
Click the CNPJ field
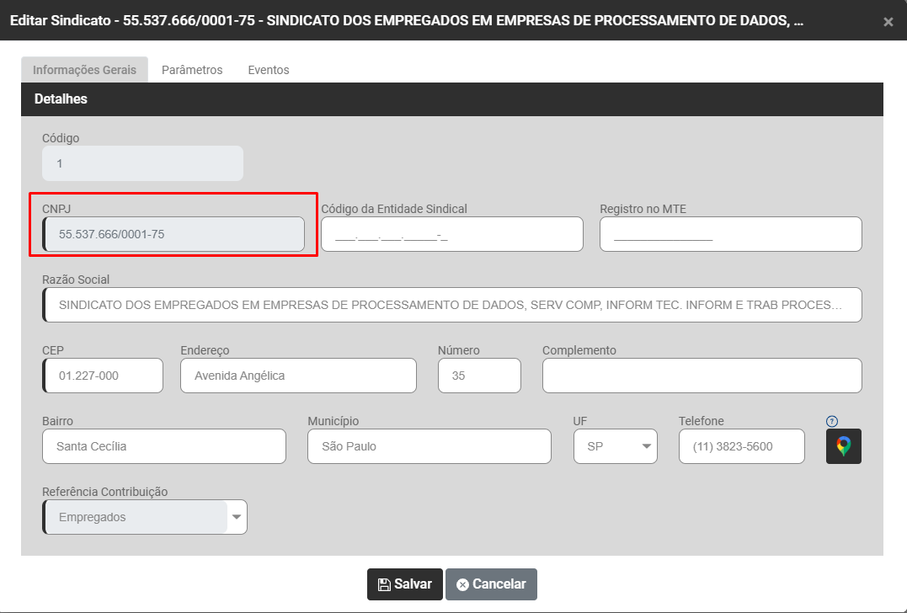173,234
